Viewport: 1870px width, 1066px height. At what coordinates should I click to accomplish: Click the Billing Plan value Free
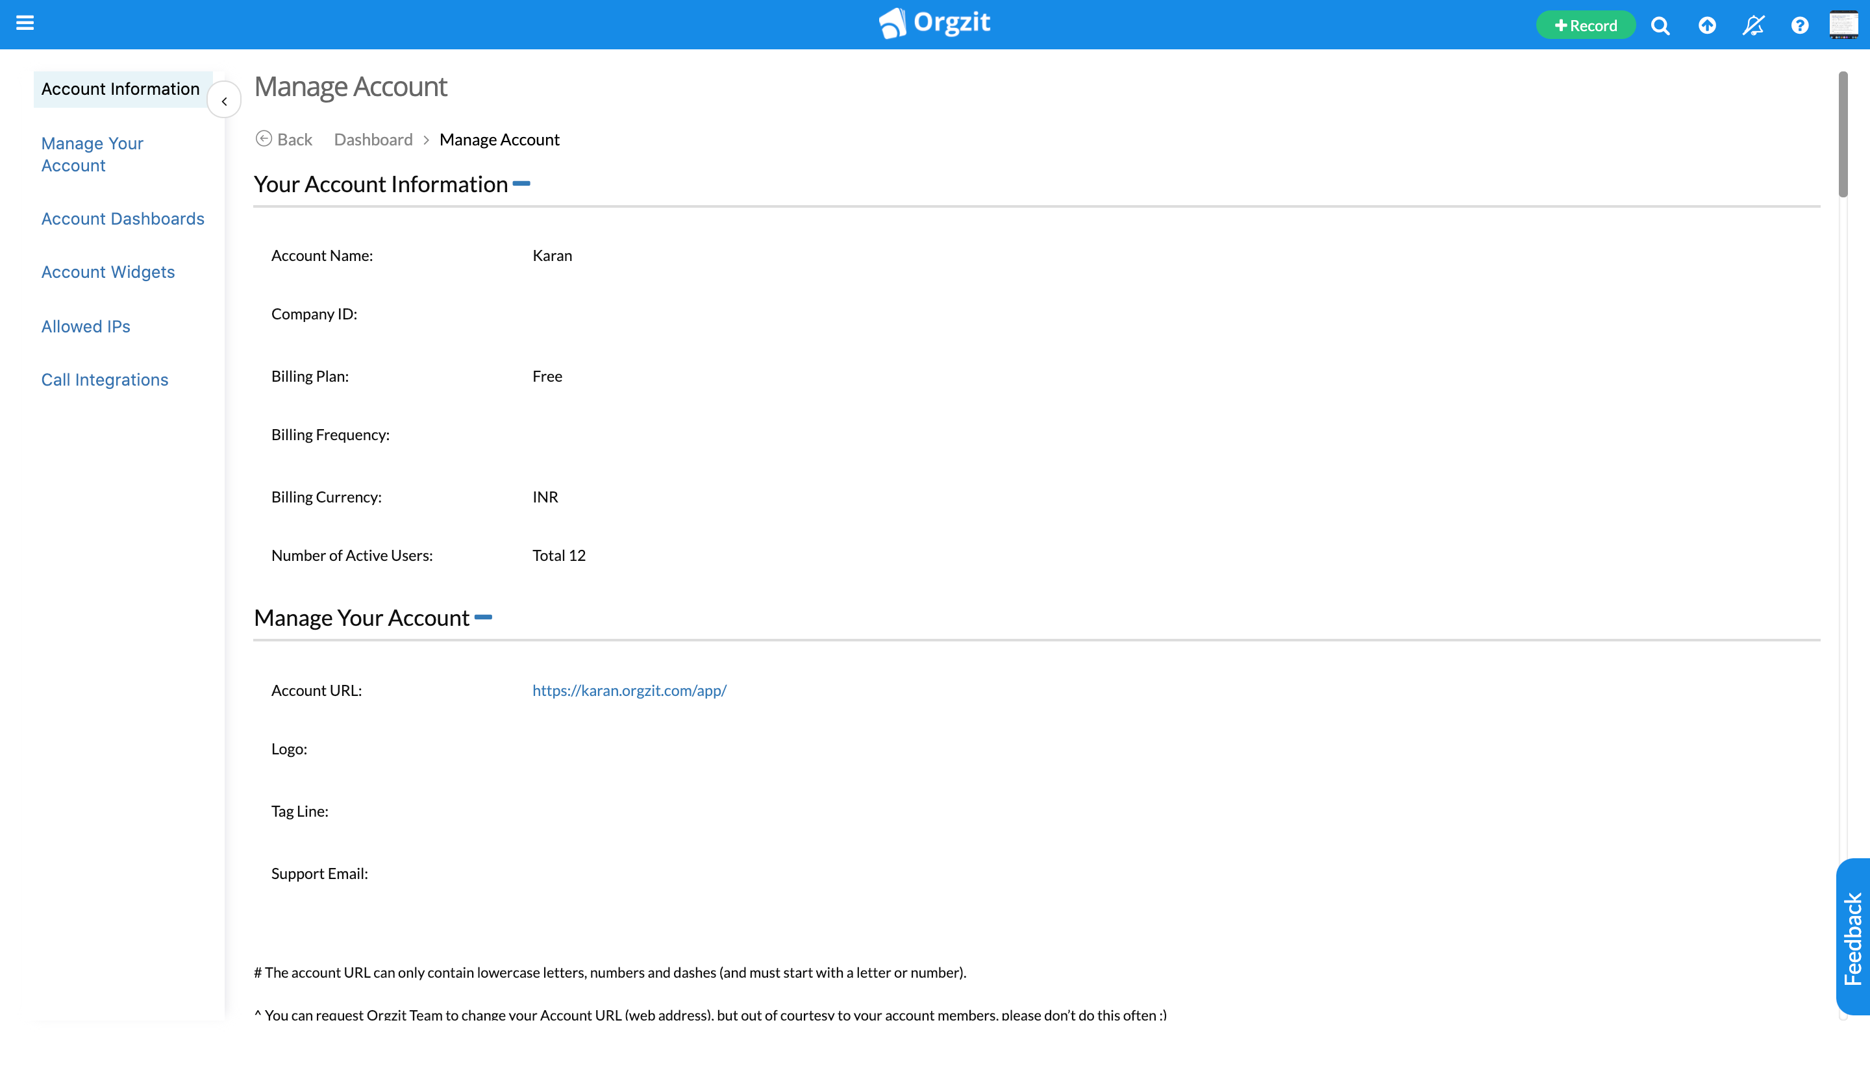[547, 377]
